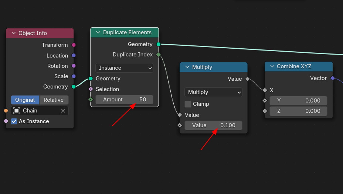The width and height of the screenshot is (343, 194).
Task: Select the Multiply node header
Action: 214,67
